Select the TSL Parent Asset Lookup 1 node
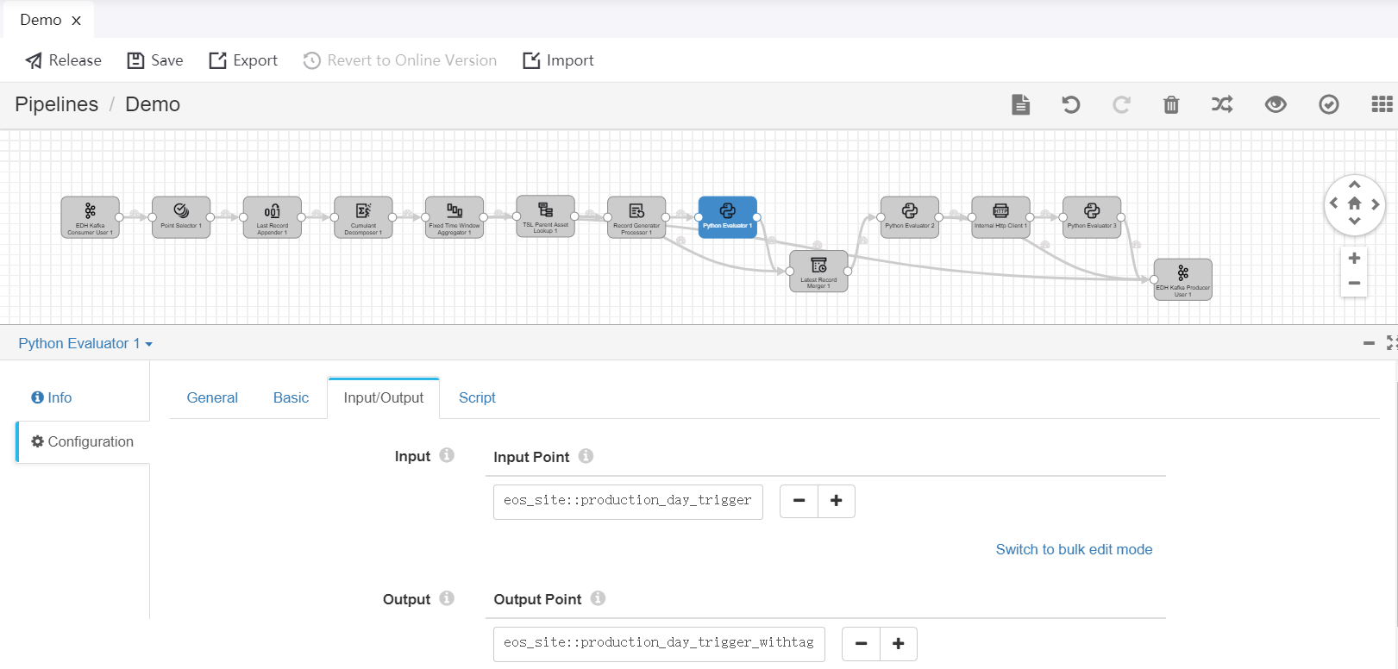This screenshot has width=1398, height=669. (545, 216)
